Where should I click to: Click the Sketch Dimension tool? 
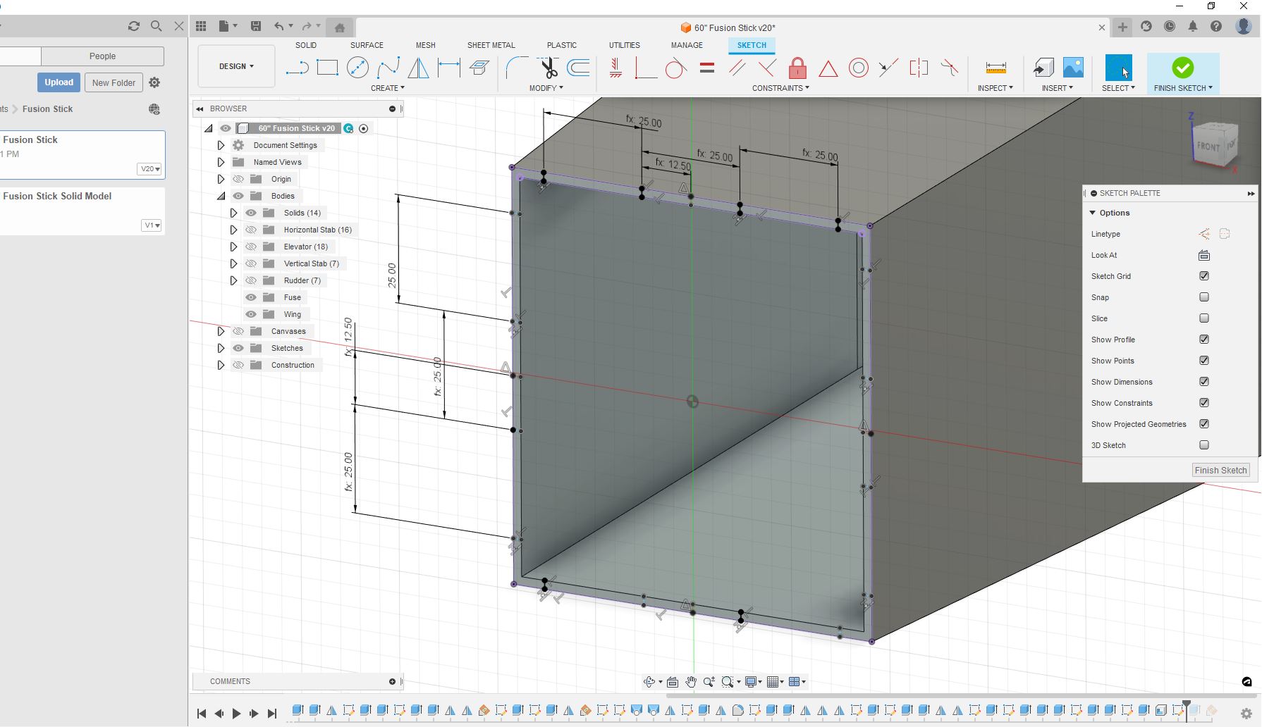pos(448,68)
